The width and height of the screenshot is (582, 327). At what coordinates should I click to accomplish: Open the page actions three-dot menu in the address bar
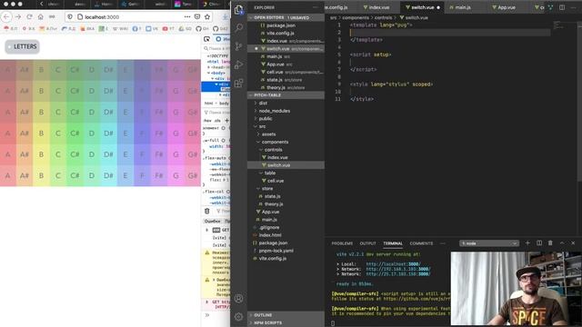(187, 16)
